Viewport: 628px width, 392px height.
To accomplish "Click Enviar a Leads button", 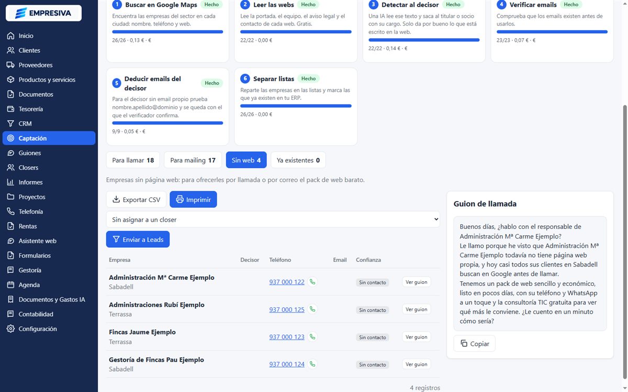I will (x=138, y=239).
